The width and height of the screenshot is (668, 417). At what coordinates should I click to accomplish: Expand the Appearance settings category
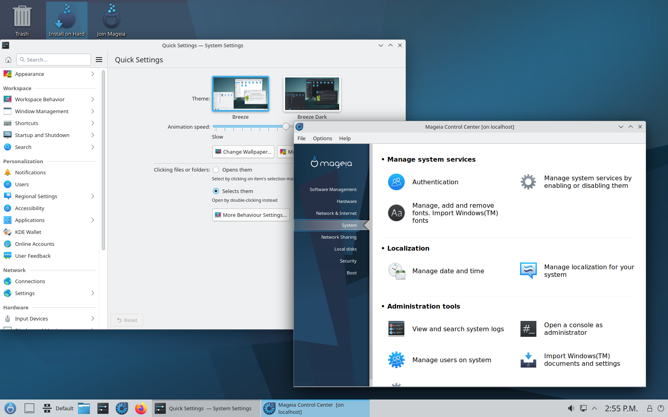tap(49, 74)
